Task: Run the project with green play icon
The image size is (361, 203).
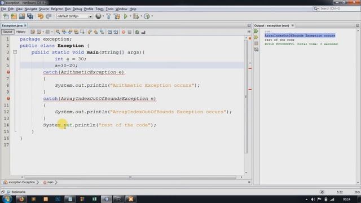Action: click(126, 16)
